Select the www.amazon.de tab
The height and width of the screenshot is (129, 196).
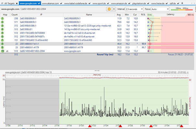coord(119,3)
